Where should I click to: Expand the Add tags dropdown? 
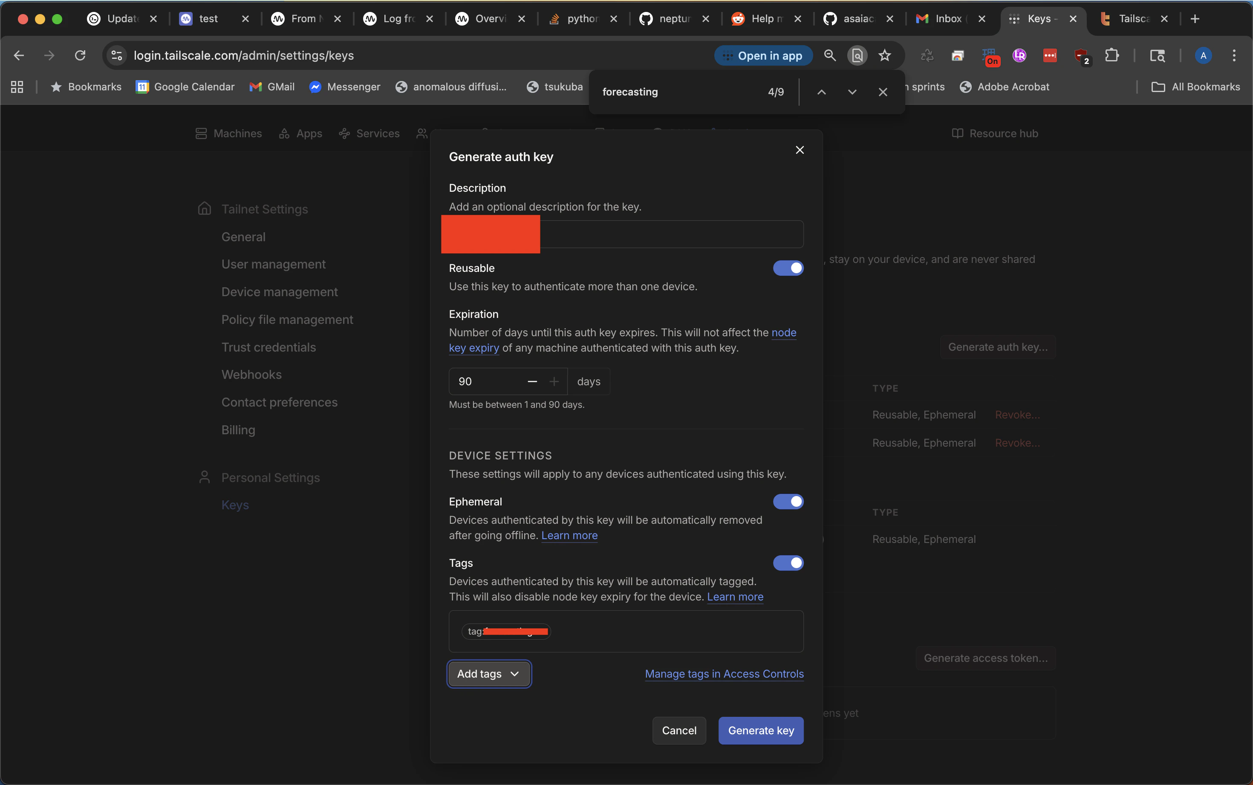tap(489, 674)
